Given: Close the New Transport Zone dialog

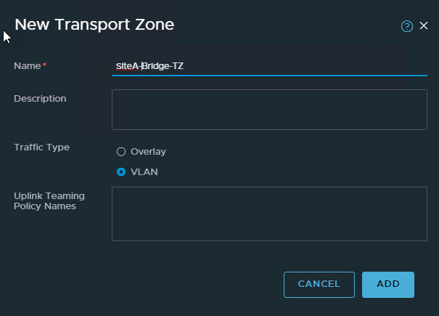Looking at the screenshot, I should click(424, 25).
